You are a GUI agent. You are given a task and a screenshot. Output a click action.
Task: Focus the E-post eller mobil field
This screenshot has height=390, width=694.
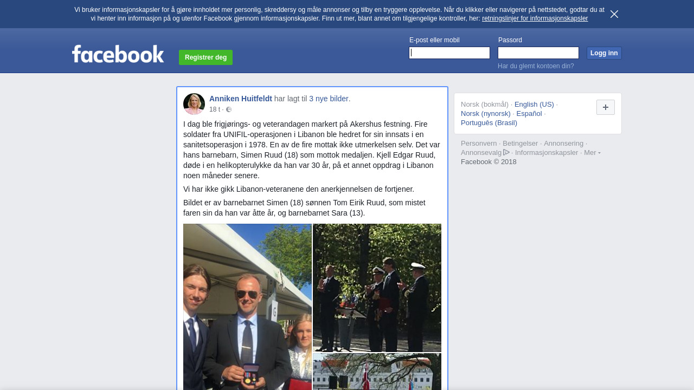pyautogui.click(x=449, y=53)
